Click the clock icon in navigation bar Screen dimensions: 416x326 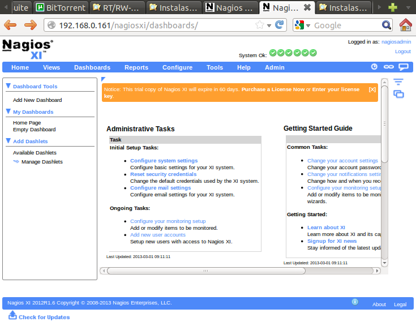pos(374,67)
